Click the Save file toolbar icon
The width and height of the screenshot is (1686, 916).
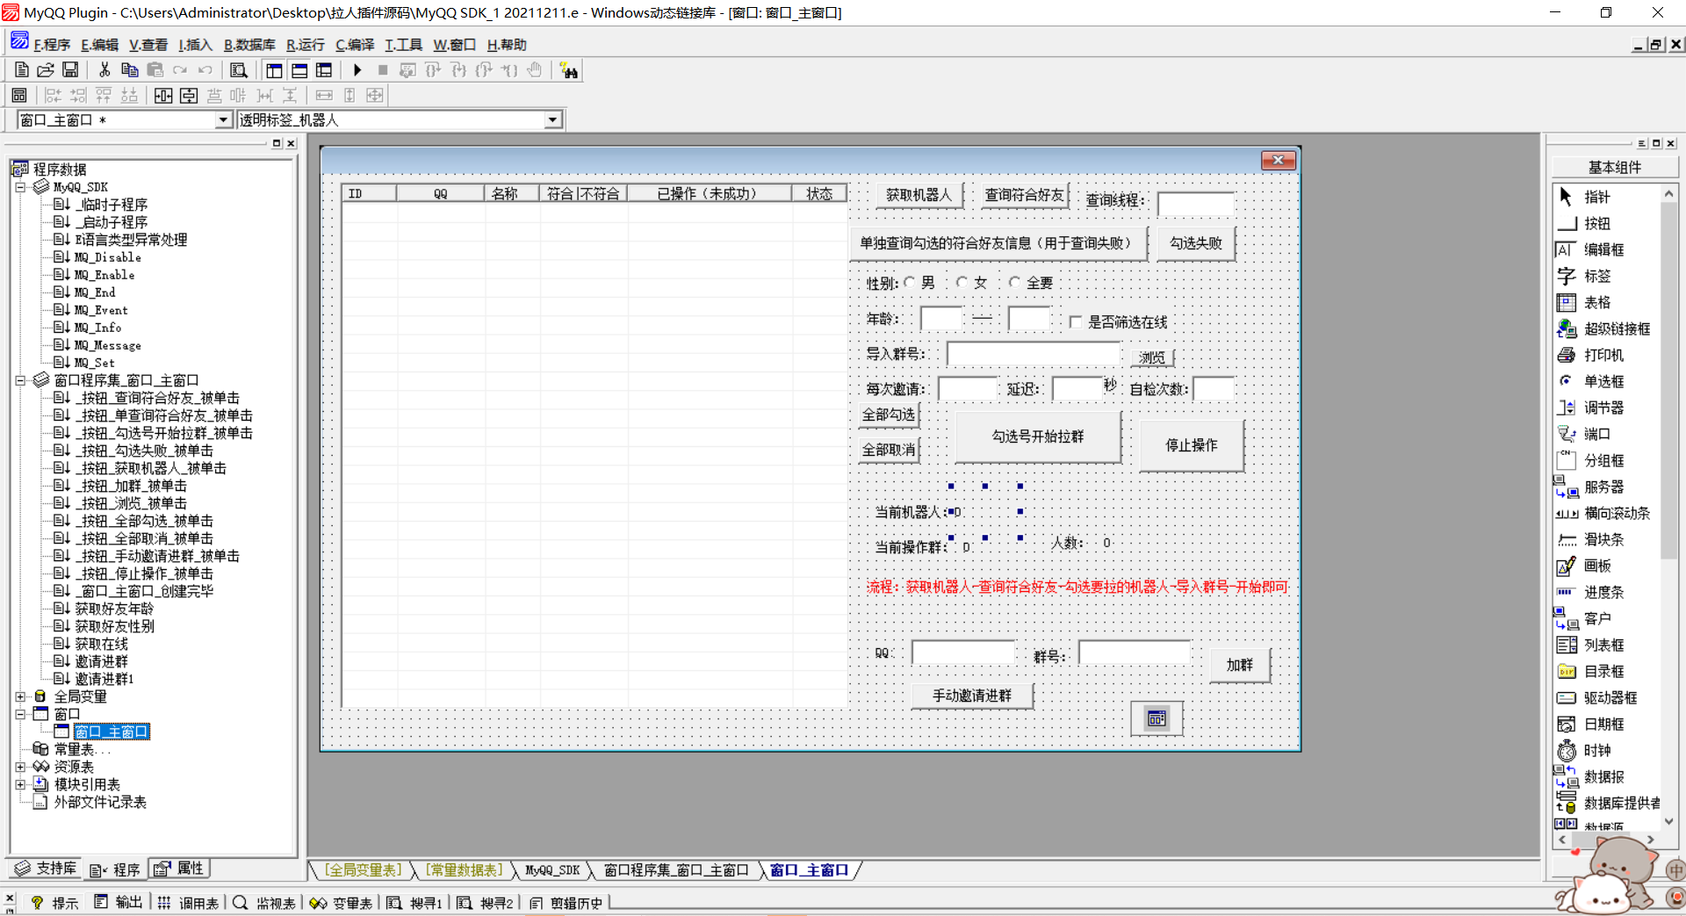tap(70, 70)
